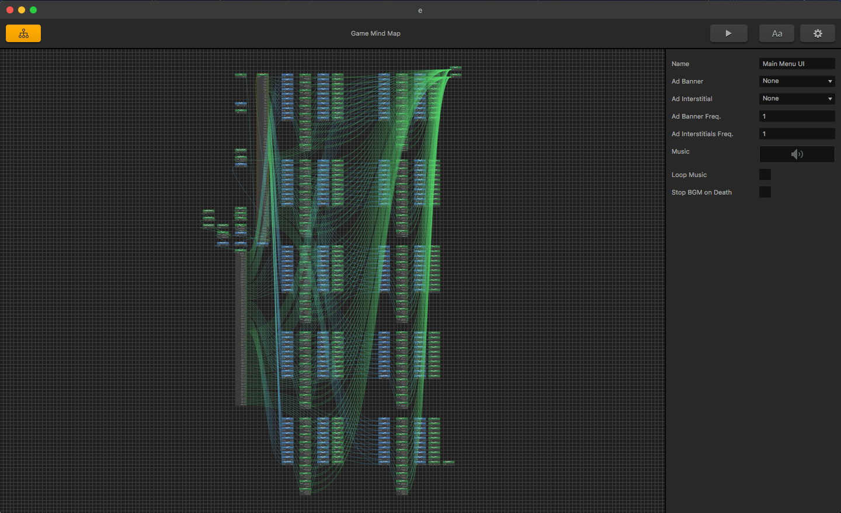The width and height of the screenshot is (841, 513).
Task: Expand the Ad Interstitial dropdown
Action: [x=797, y=99]
